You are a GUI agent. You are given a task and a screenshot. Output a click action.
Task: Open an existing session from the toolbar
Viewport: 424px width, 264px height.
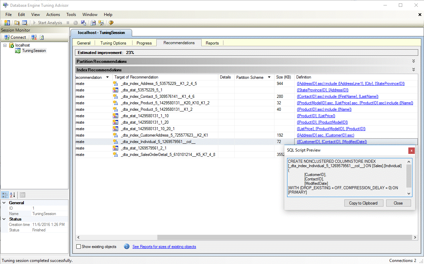[16, 22]
